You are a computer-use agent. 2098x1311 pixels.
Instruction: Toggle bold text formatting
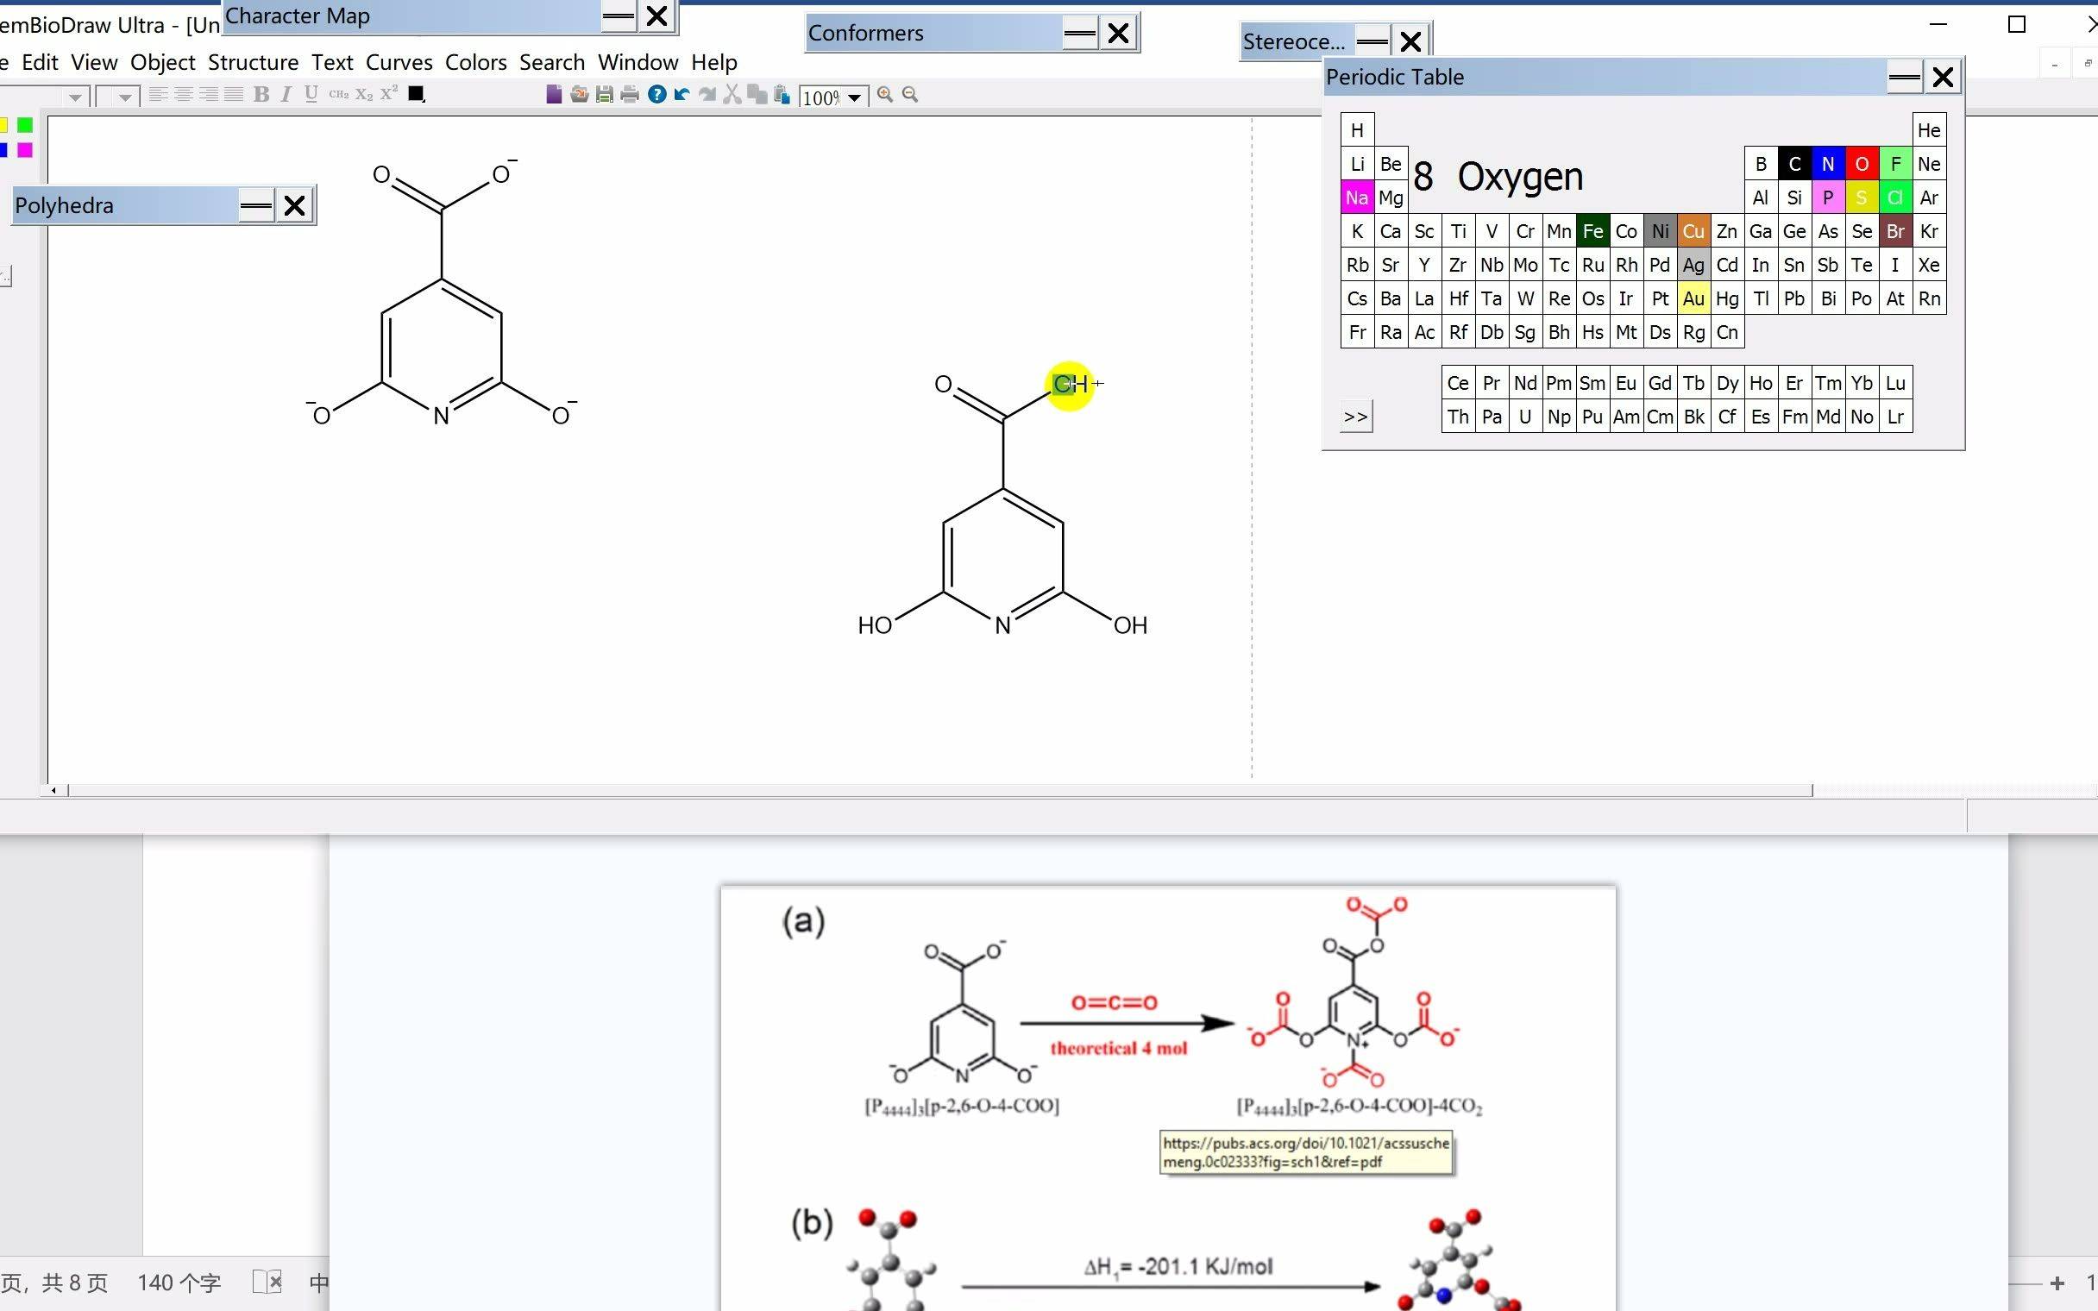coord(261,95)
